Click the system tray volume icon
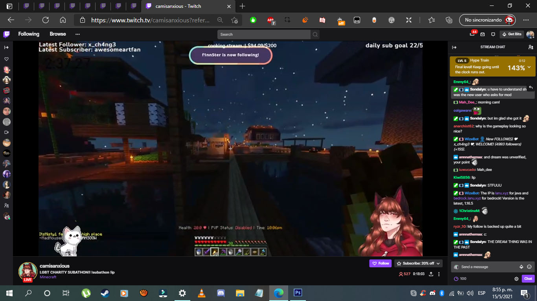 [x=469, y=293]
